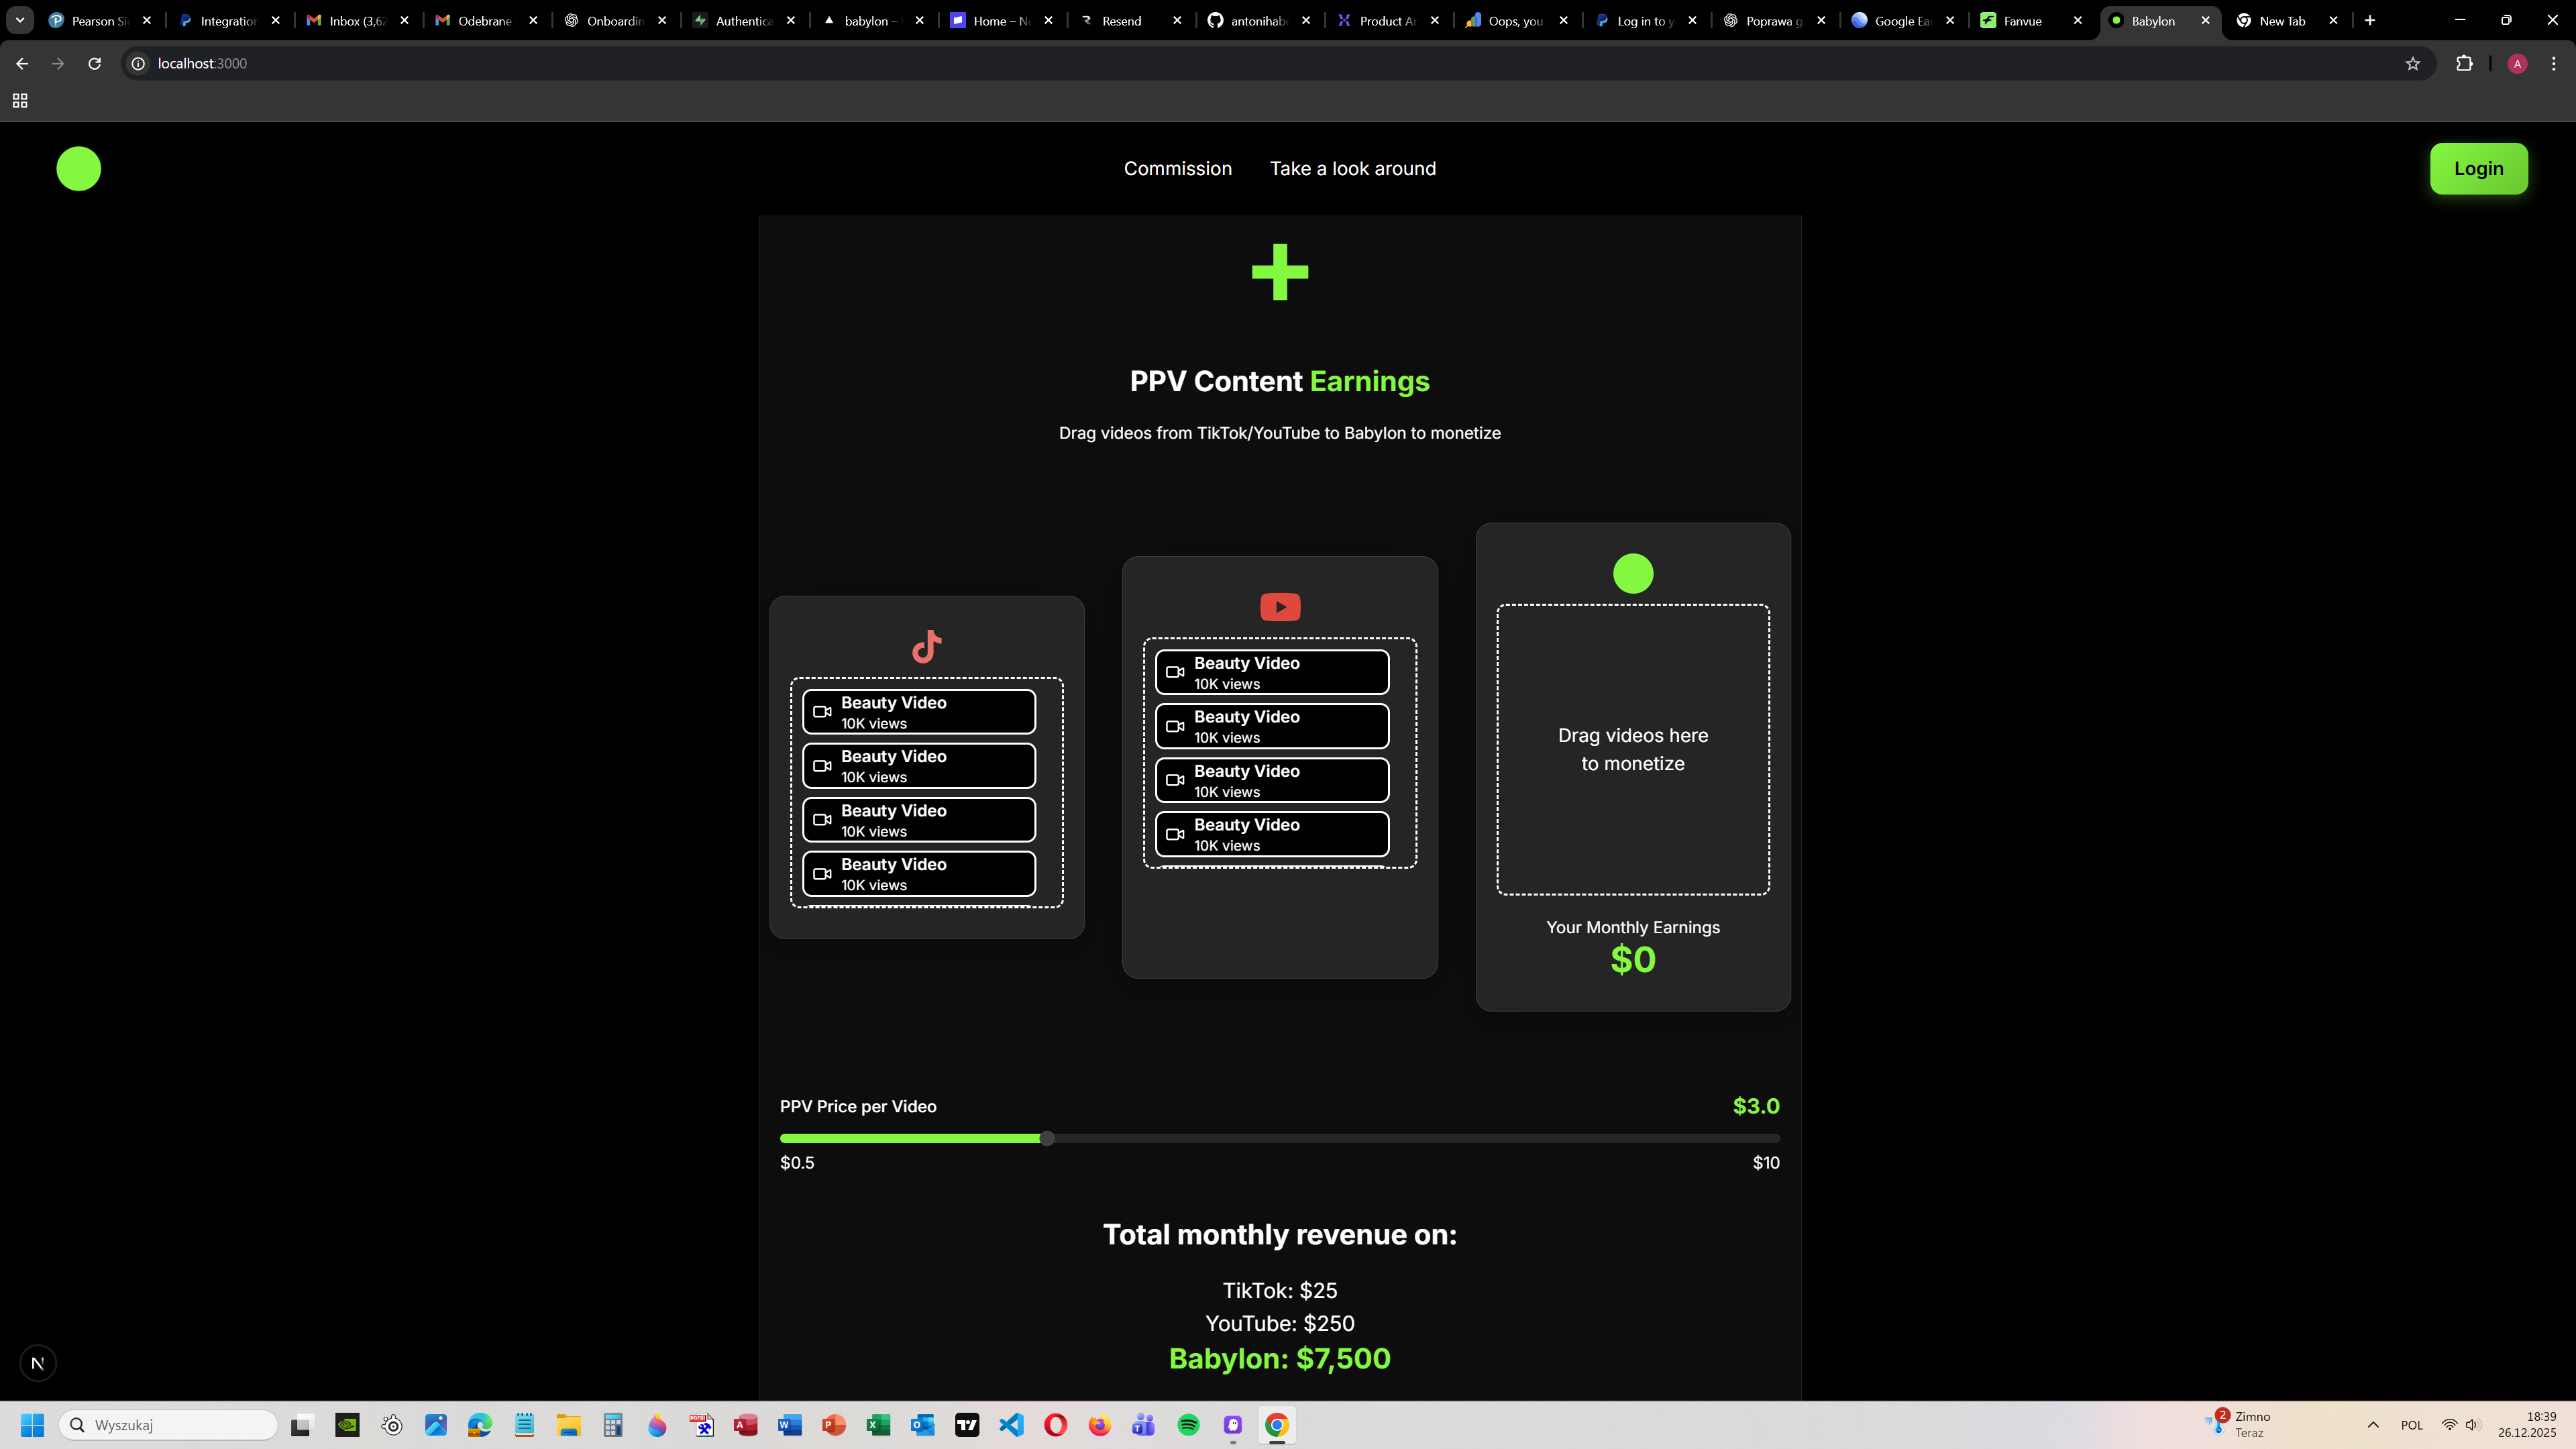Open the Chrome three-dot menu
Screen dimensions: 2576x1449
click(x=2554, y=63)
